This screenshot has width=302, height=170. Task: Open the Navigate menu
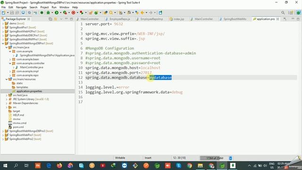click(21, 8)
